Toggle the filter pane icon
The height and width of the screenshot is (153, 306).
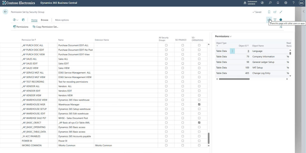click(x=275, y=20)
